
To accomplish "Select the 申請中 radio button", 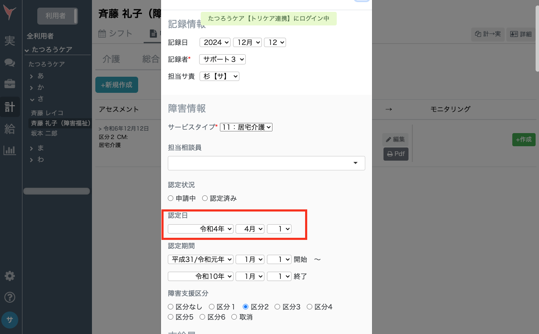I will [x=171, y=198].
